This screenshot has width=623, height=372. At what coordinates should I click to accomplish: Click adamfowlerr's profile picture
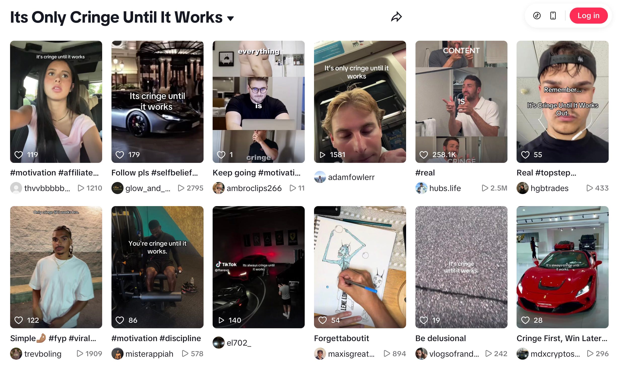(320, 177)
